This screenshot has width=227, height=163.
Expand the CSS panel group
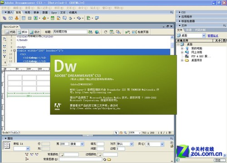pyautogui.click(x=180, y=12)
